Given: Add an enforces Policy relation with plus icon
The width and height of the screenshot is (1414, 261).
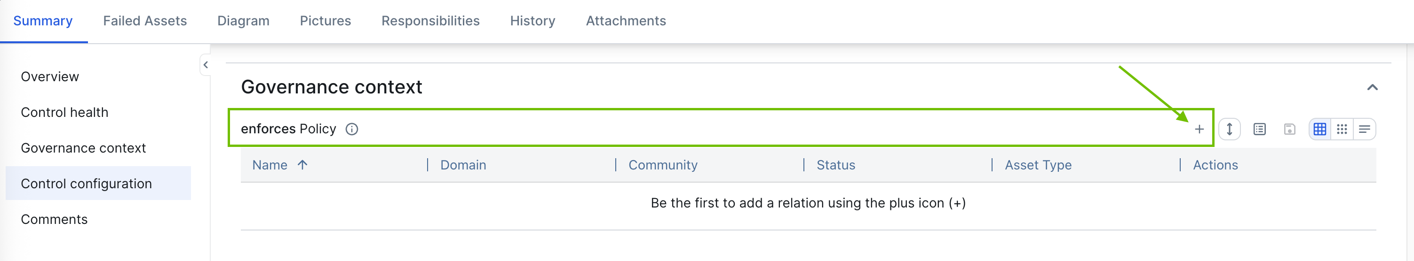Looking at the screenshot, I should pos(1199,130).
